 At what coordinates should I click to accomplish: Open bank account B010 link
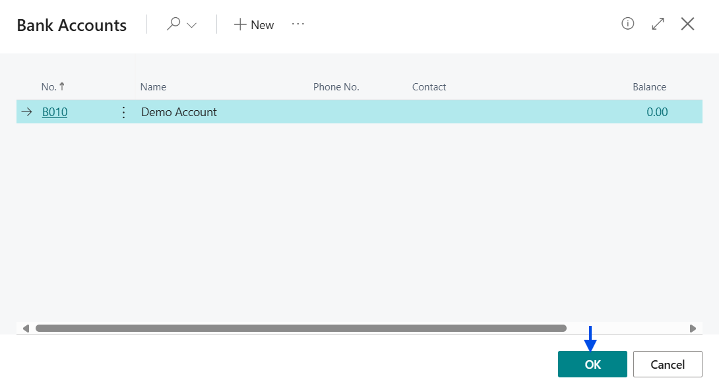(55, 112)
